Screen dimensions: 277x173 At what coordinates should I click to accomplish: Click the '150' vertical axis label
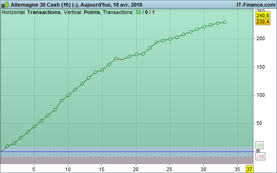point(261,67)
